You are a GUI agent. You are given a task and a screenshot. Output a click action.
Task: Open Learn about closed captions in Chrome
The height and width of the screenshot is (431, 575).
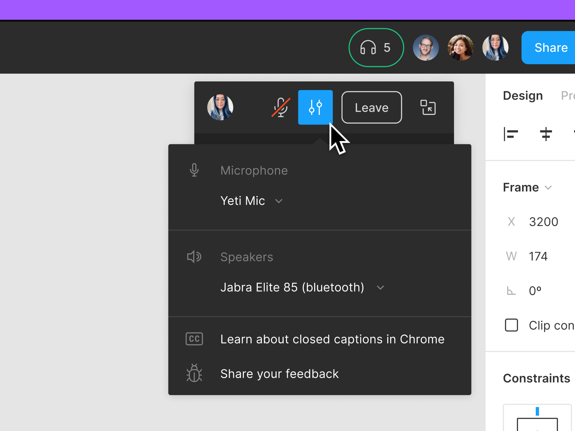pos(332,339)
